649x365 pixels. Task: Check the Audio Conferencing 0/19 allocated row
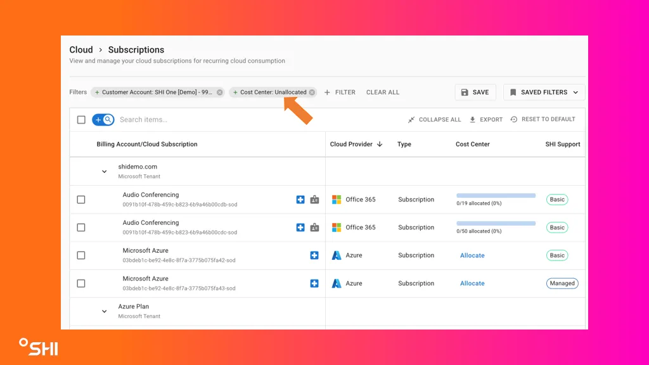[x=81, y=200]
